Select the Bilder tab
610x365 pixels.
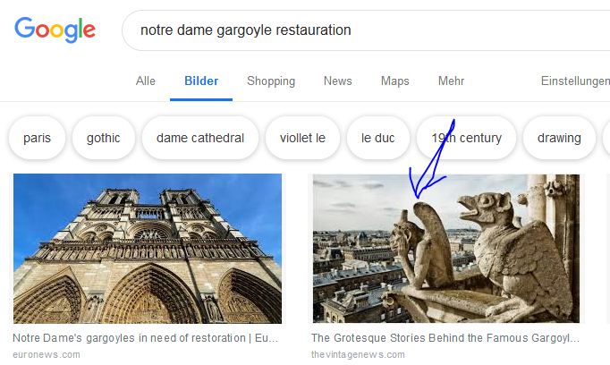pos(201,81)
